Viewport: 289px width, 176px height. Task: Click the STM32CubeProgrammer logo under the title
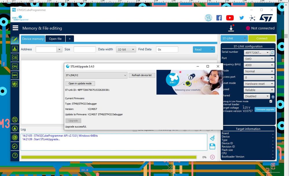click(x=20, y=18)
